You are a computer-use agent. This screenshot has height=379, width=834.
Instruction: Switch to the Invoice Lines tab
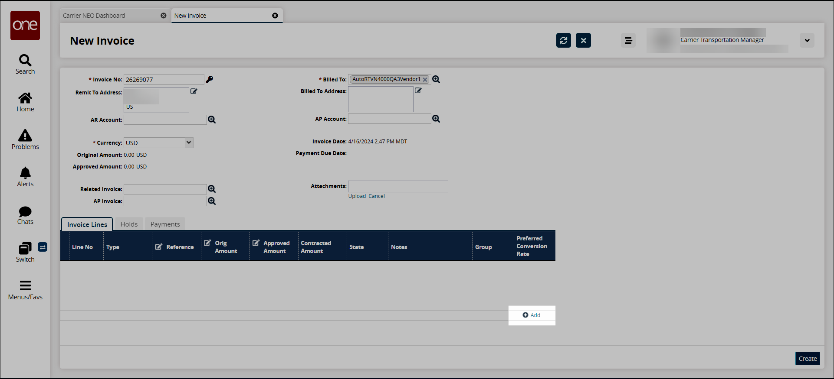(x=87, y=224)
